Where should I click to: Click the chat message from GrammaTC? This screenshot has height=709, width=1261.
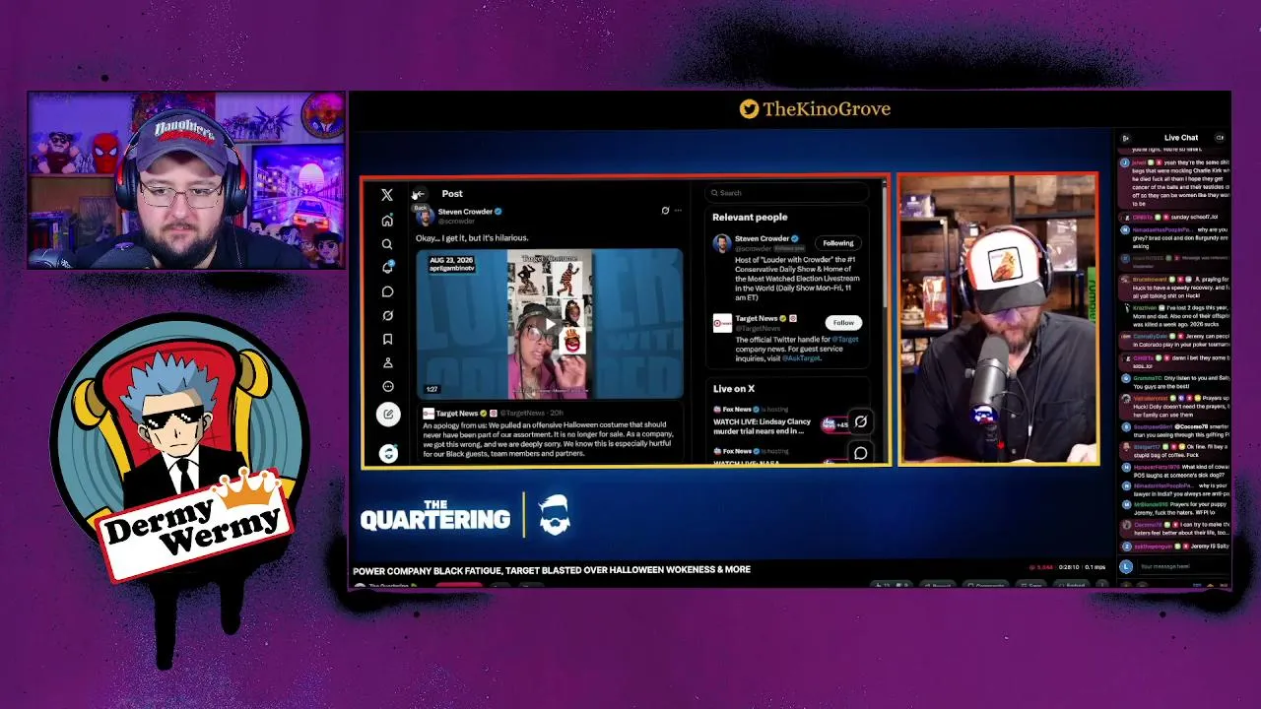(x=1177, y=382)
